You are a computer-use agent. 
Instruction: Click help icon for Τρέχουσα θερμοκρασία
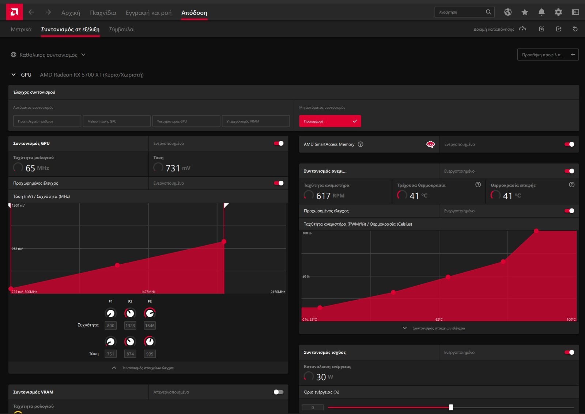(478, 185)
